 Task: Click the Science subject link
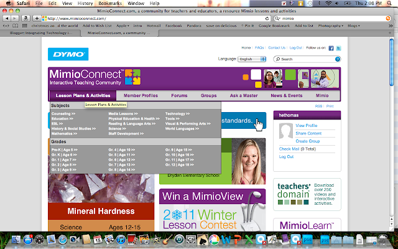click(x=117, y=129)
